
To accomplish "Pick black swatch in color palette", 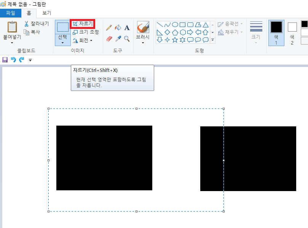I will pos(304,24).
